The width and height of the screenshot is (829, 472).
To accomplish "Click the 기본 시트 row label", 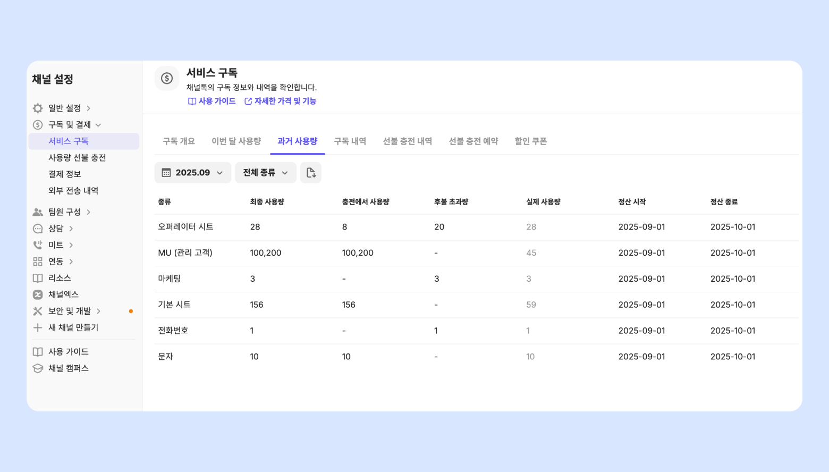I will pos(174,305).
